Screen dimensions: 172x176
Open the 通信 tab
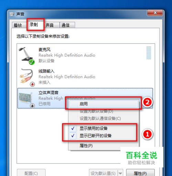tap(67, 25)
